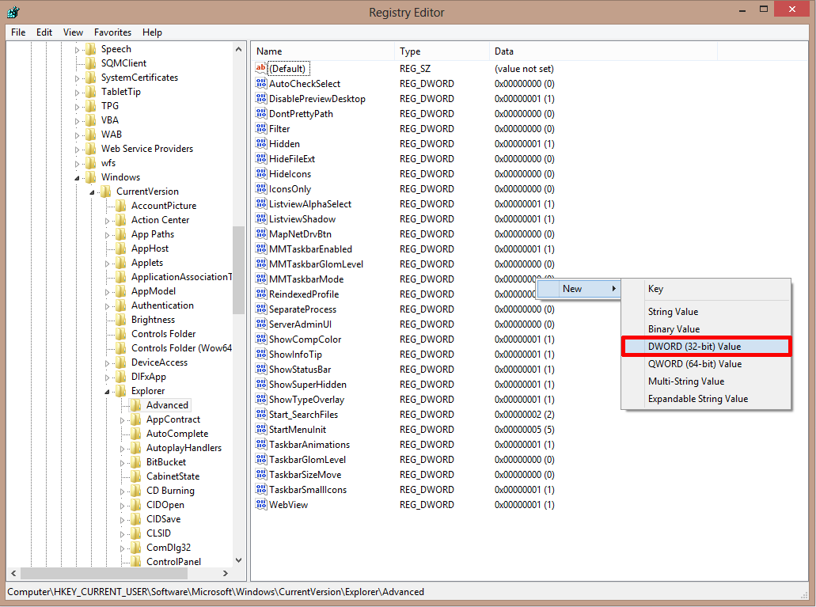The width and height of the screenshot is (816, 607).
Task: Click the ShowSuperHidden DWORD icon
Action: [x=260, y=384]
